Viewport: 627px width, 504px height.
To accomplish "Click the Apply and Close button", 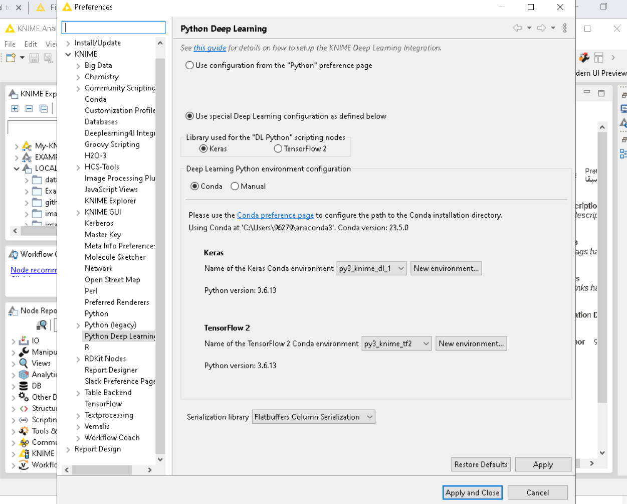I will pos(472,492).
